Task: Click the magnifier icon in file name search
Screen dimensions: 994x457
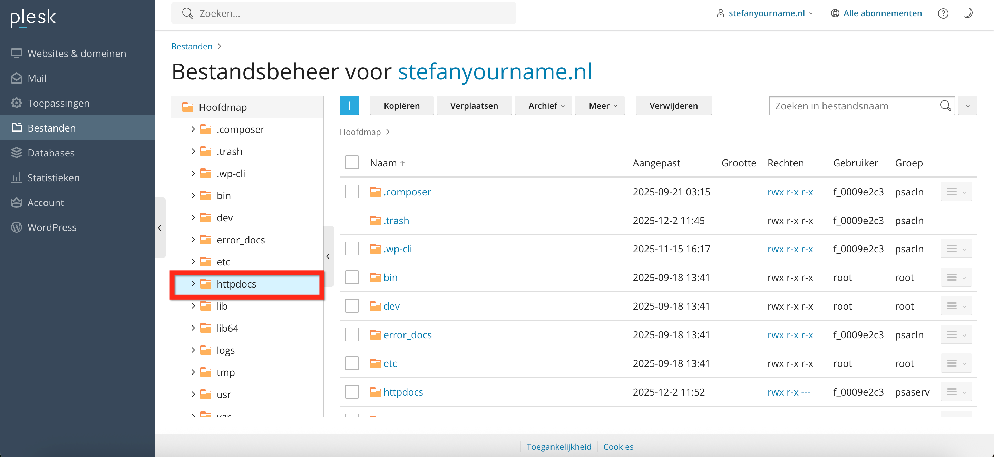Action: (x=945, y=106)
